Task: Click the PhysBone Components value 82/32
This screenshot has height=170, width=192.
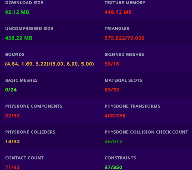Action: [12, 116]
